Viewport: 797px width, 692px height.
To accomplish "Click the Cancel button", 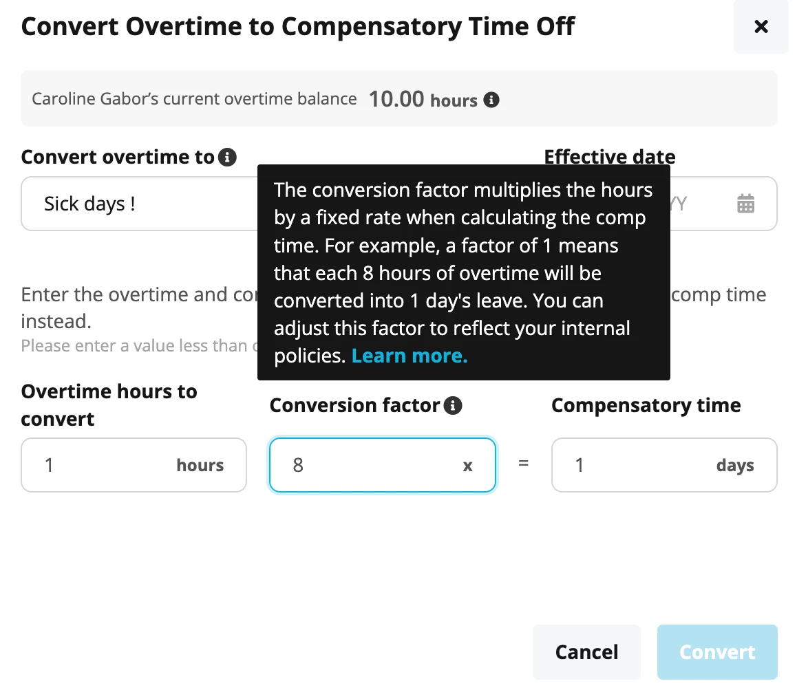I will coord(586,652).
